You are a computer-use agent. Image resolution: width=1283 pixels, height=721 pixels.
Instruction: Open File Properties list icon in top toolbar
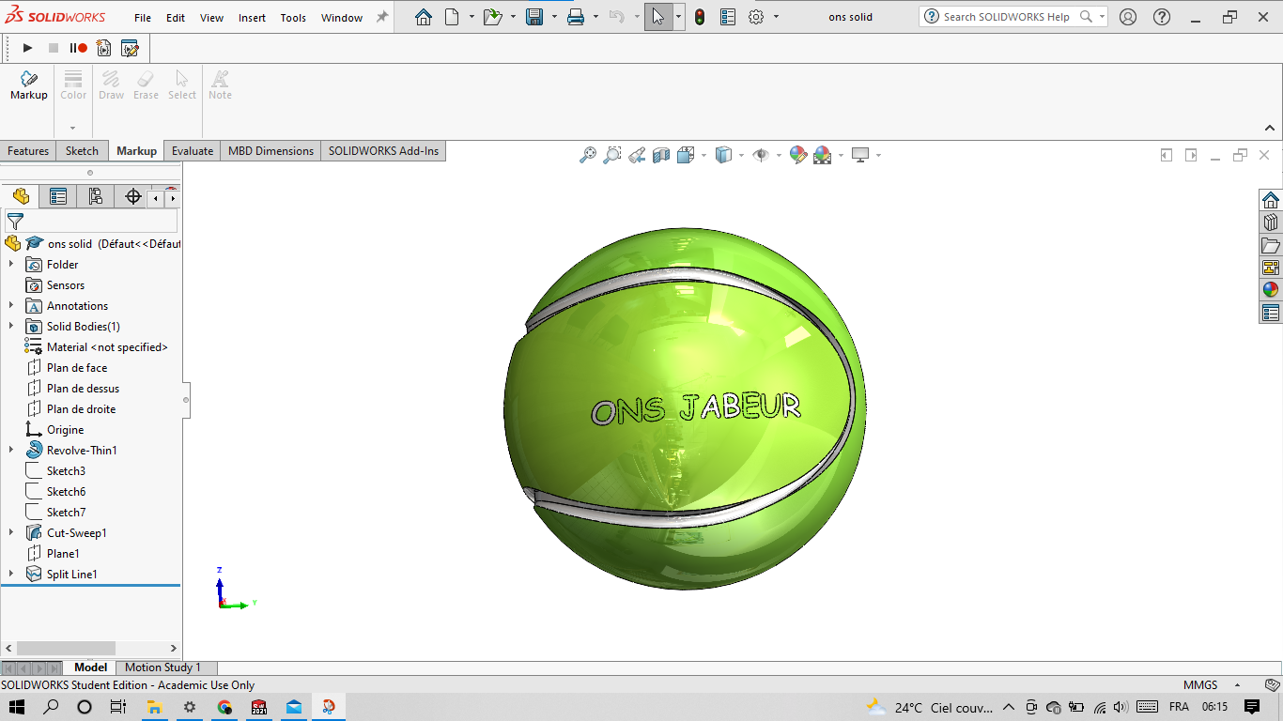click(728, 17)
